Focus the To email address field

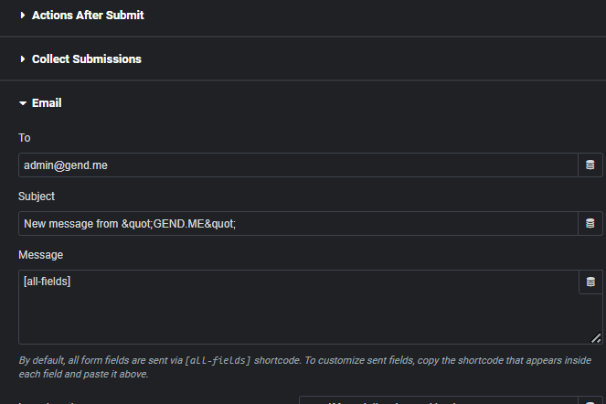[x=298, y=165]
